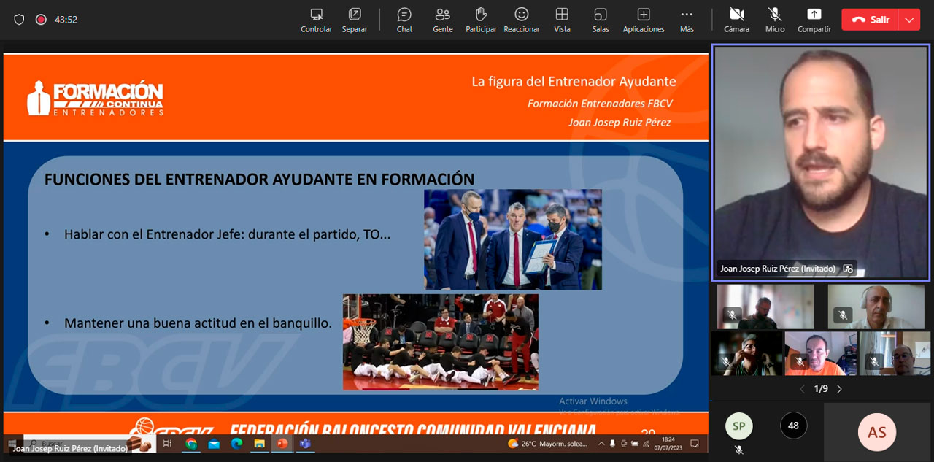Go to previous page of participant videos

pyautogui.click(x=803, y=389)
